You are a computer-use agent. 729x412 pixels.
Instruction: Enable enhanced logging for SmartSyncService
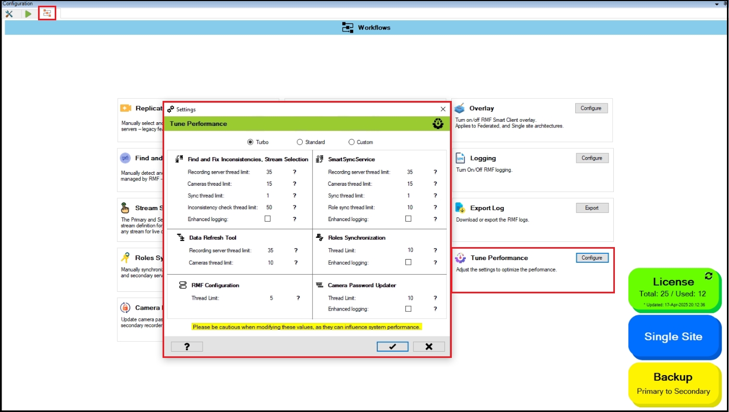coord(408,219)
